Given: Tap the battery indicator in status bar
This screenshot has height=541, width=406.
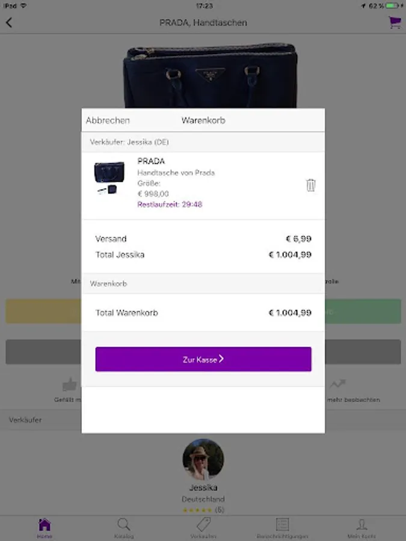Looking at the screenshot, I should 392,6.
